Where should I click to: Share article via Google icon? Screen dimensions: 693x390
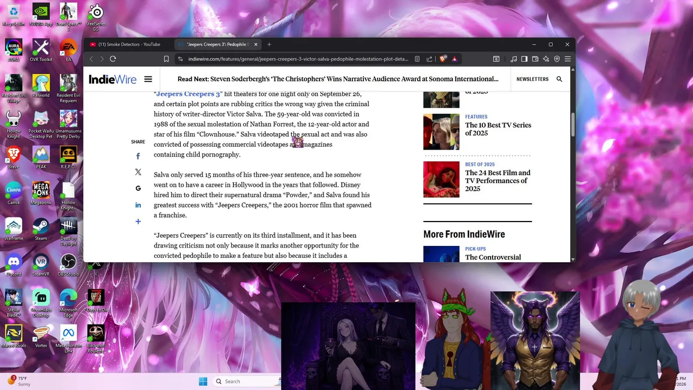(x=138, y=188)
